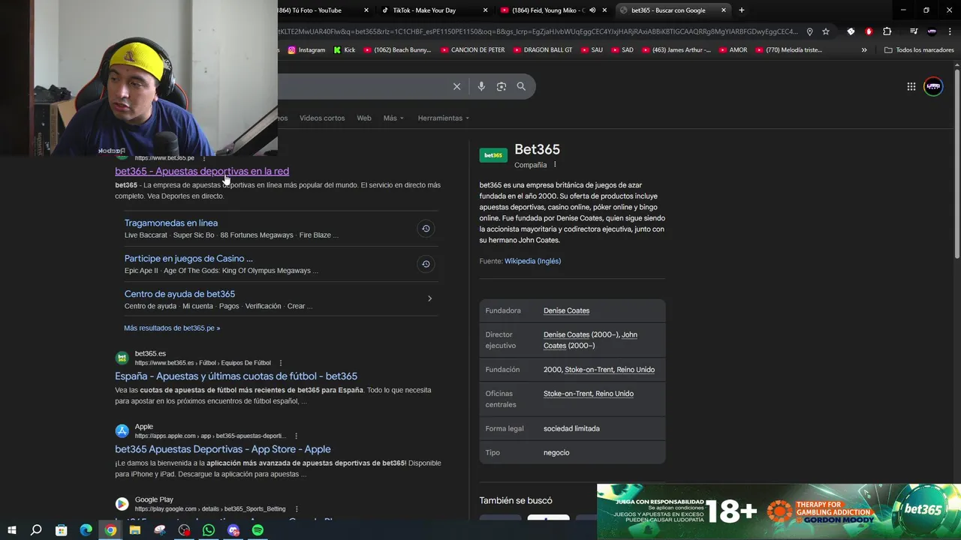Open Google Lens image search

tap(502, 86)
